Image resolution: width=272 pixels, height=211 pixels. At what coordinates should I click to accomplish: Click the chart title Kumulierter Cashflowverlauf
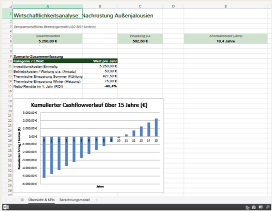(89, 105)
